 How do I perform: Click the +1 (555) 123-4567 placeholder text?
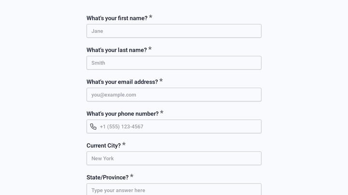tap(121, 127)
